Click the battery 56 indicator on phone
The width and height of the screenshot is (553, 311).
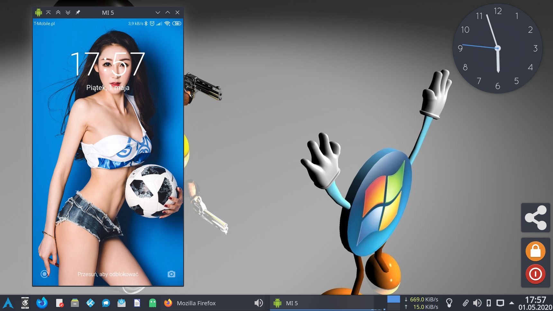(177, 23)
